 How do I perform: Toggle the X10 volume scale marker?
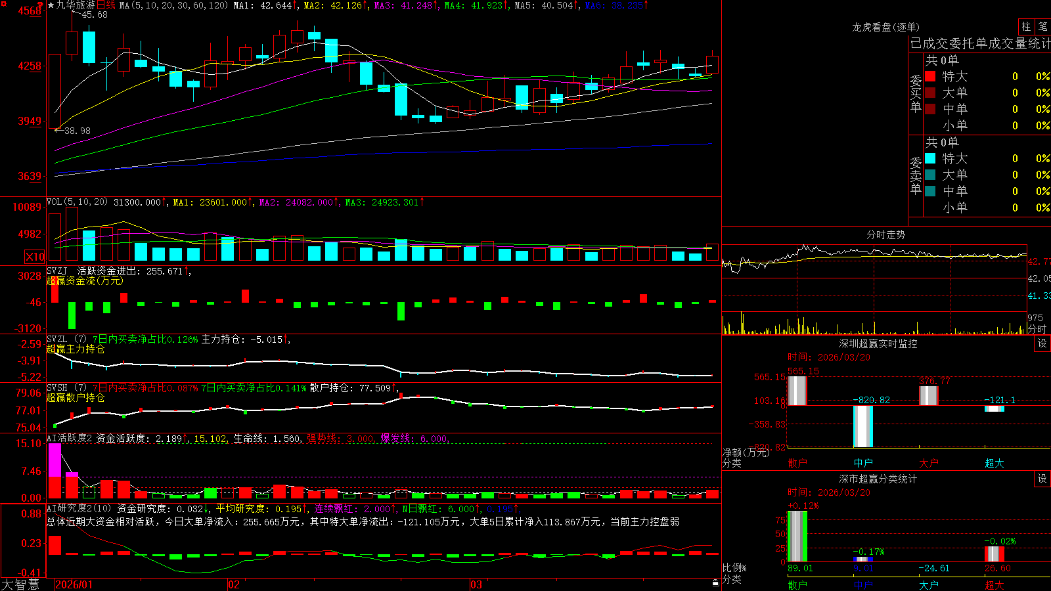(x=34, y=257)
